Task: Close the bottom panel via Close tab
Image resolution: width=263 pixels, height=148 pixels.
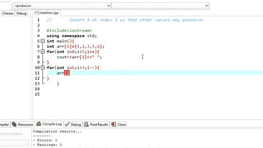Action: click(x=118, y=125)
